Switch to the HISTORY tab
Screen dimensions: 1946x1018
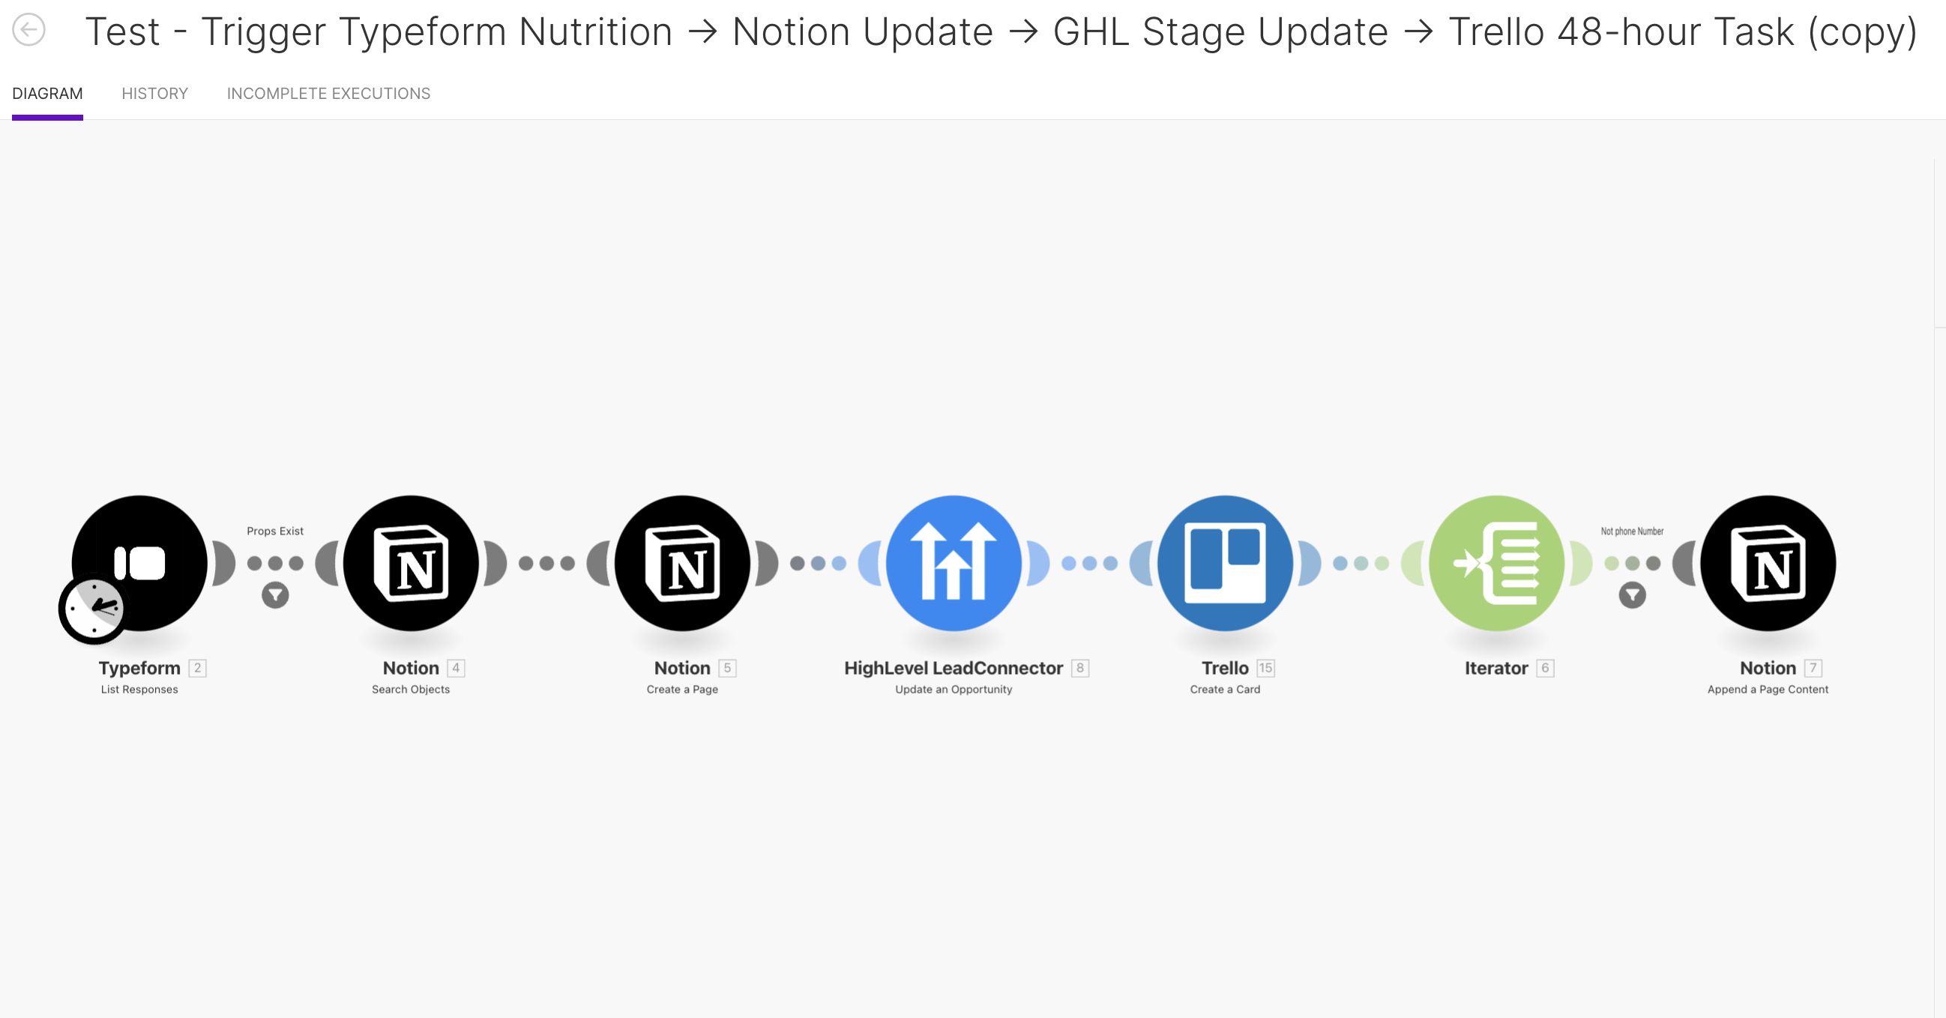pyautogui.click(x=156, y=93)
